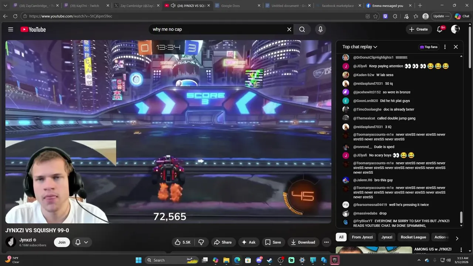The height and width of the screenshot is (266, 473).
Task: Open YouTube notifications bell
Action: pyautogui.click(x=440, y=30)
